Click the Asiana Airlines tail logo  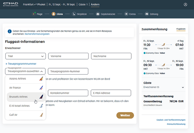[41, 79]
